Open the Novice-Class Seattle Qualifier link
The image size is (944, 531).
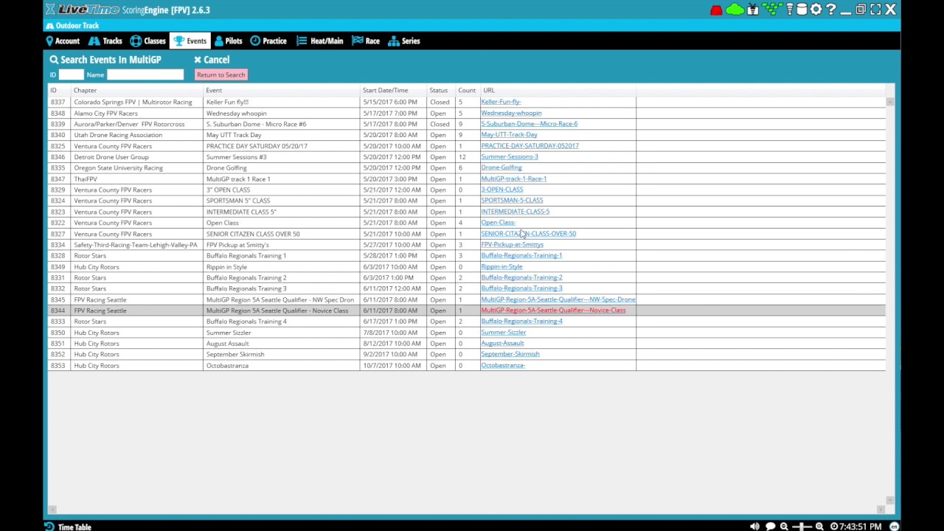point(553,310)
